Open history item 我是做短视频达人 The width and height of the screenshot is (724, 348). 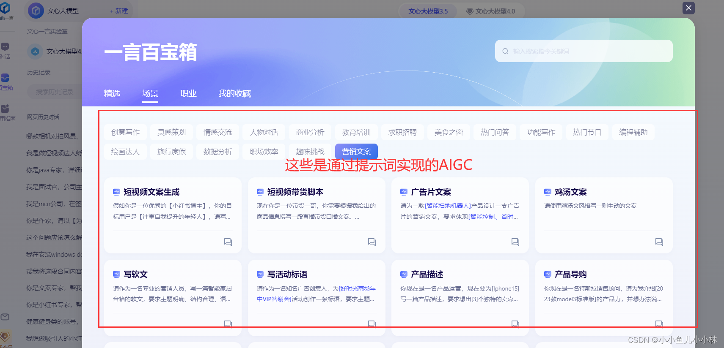(x=54, y=153)
